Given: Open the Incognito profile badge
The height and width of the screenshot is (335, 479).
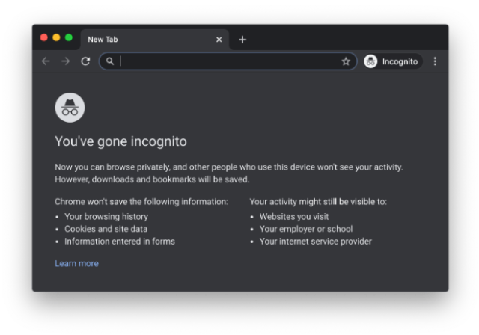Looking at the screenshot, I should (393, 61).
